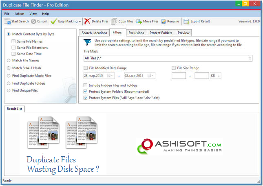Click the Cancel icon in toolbar
Viewport: 263px width, 186px height.
[x=33, y=22]
